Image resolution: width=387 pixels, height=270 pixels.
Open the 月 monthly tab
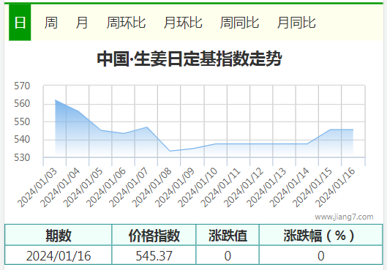point(82,23)
